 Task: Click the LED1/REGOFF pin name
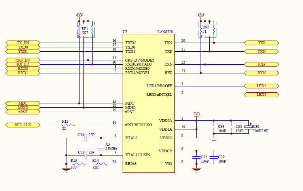159,86
